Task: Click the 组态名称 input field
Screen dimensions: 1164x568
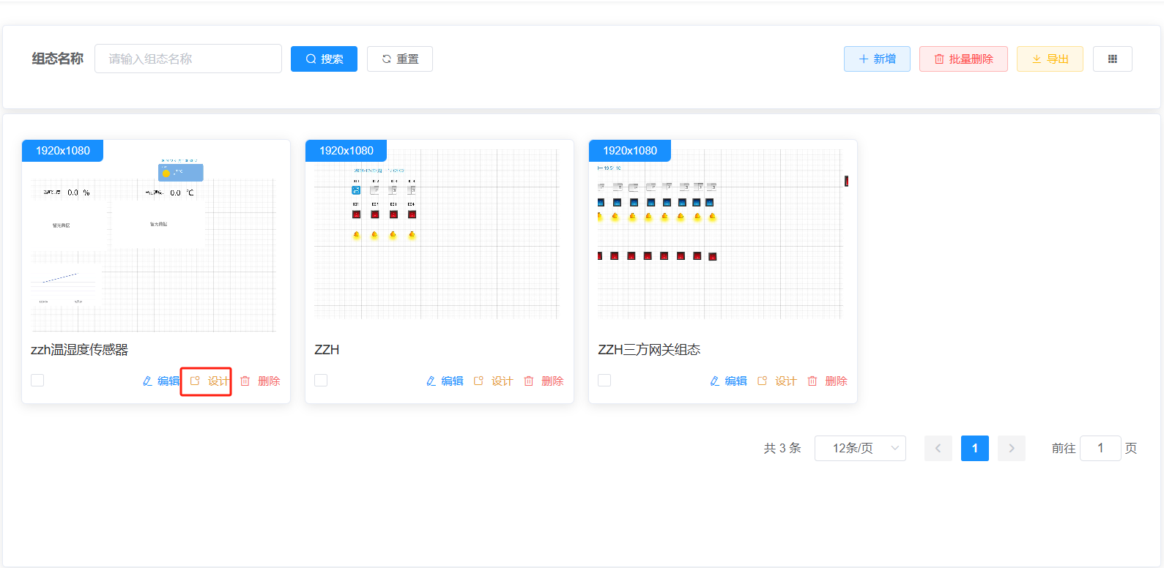Action: (x=188, y=59)
